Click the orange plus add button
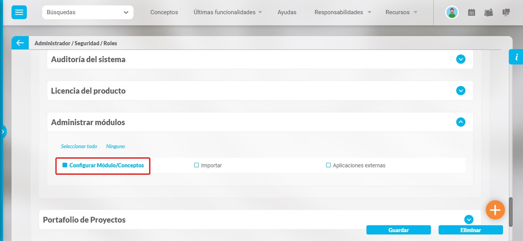 495,210
